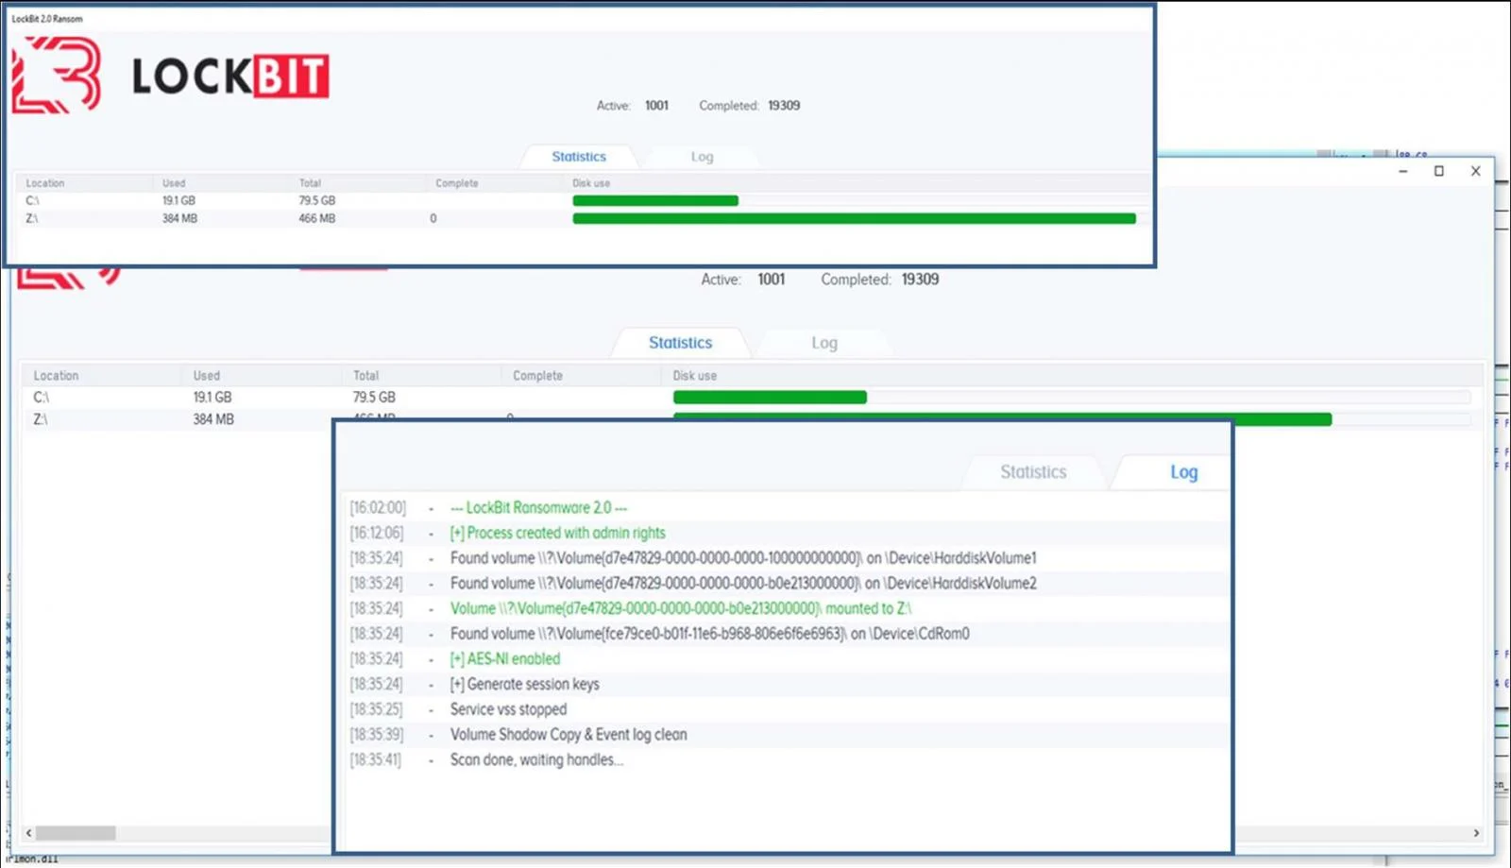Open the Log tab in the top enlarged panel
The width and height of the screenshot is (1511, 868).
[702, 157]
